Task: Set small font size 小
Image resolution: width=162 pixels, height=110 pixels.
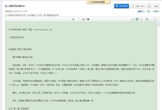Action: tap(133, 19)
